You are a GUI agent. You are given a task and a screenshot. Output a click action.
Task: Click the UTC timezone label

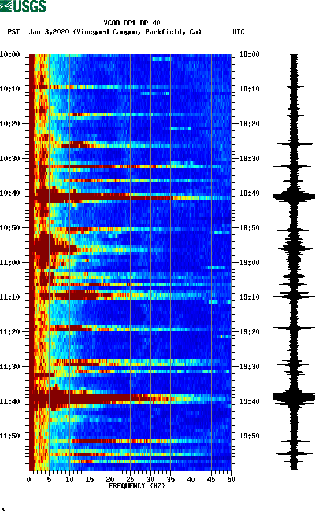pyautogui.click(x=239, y=32)
